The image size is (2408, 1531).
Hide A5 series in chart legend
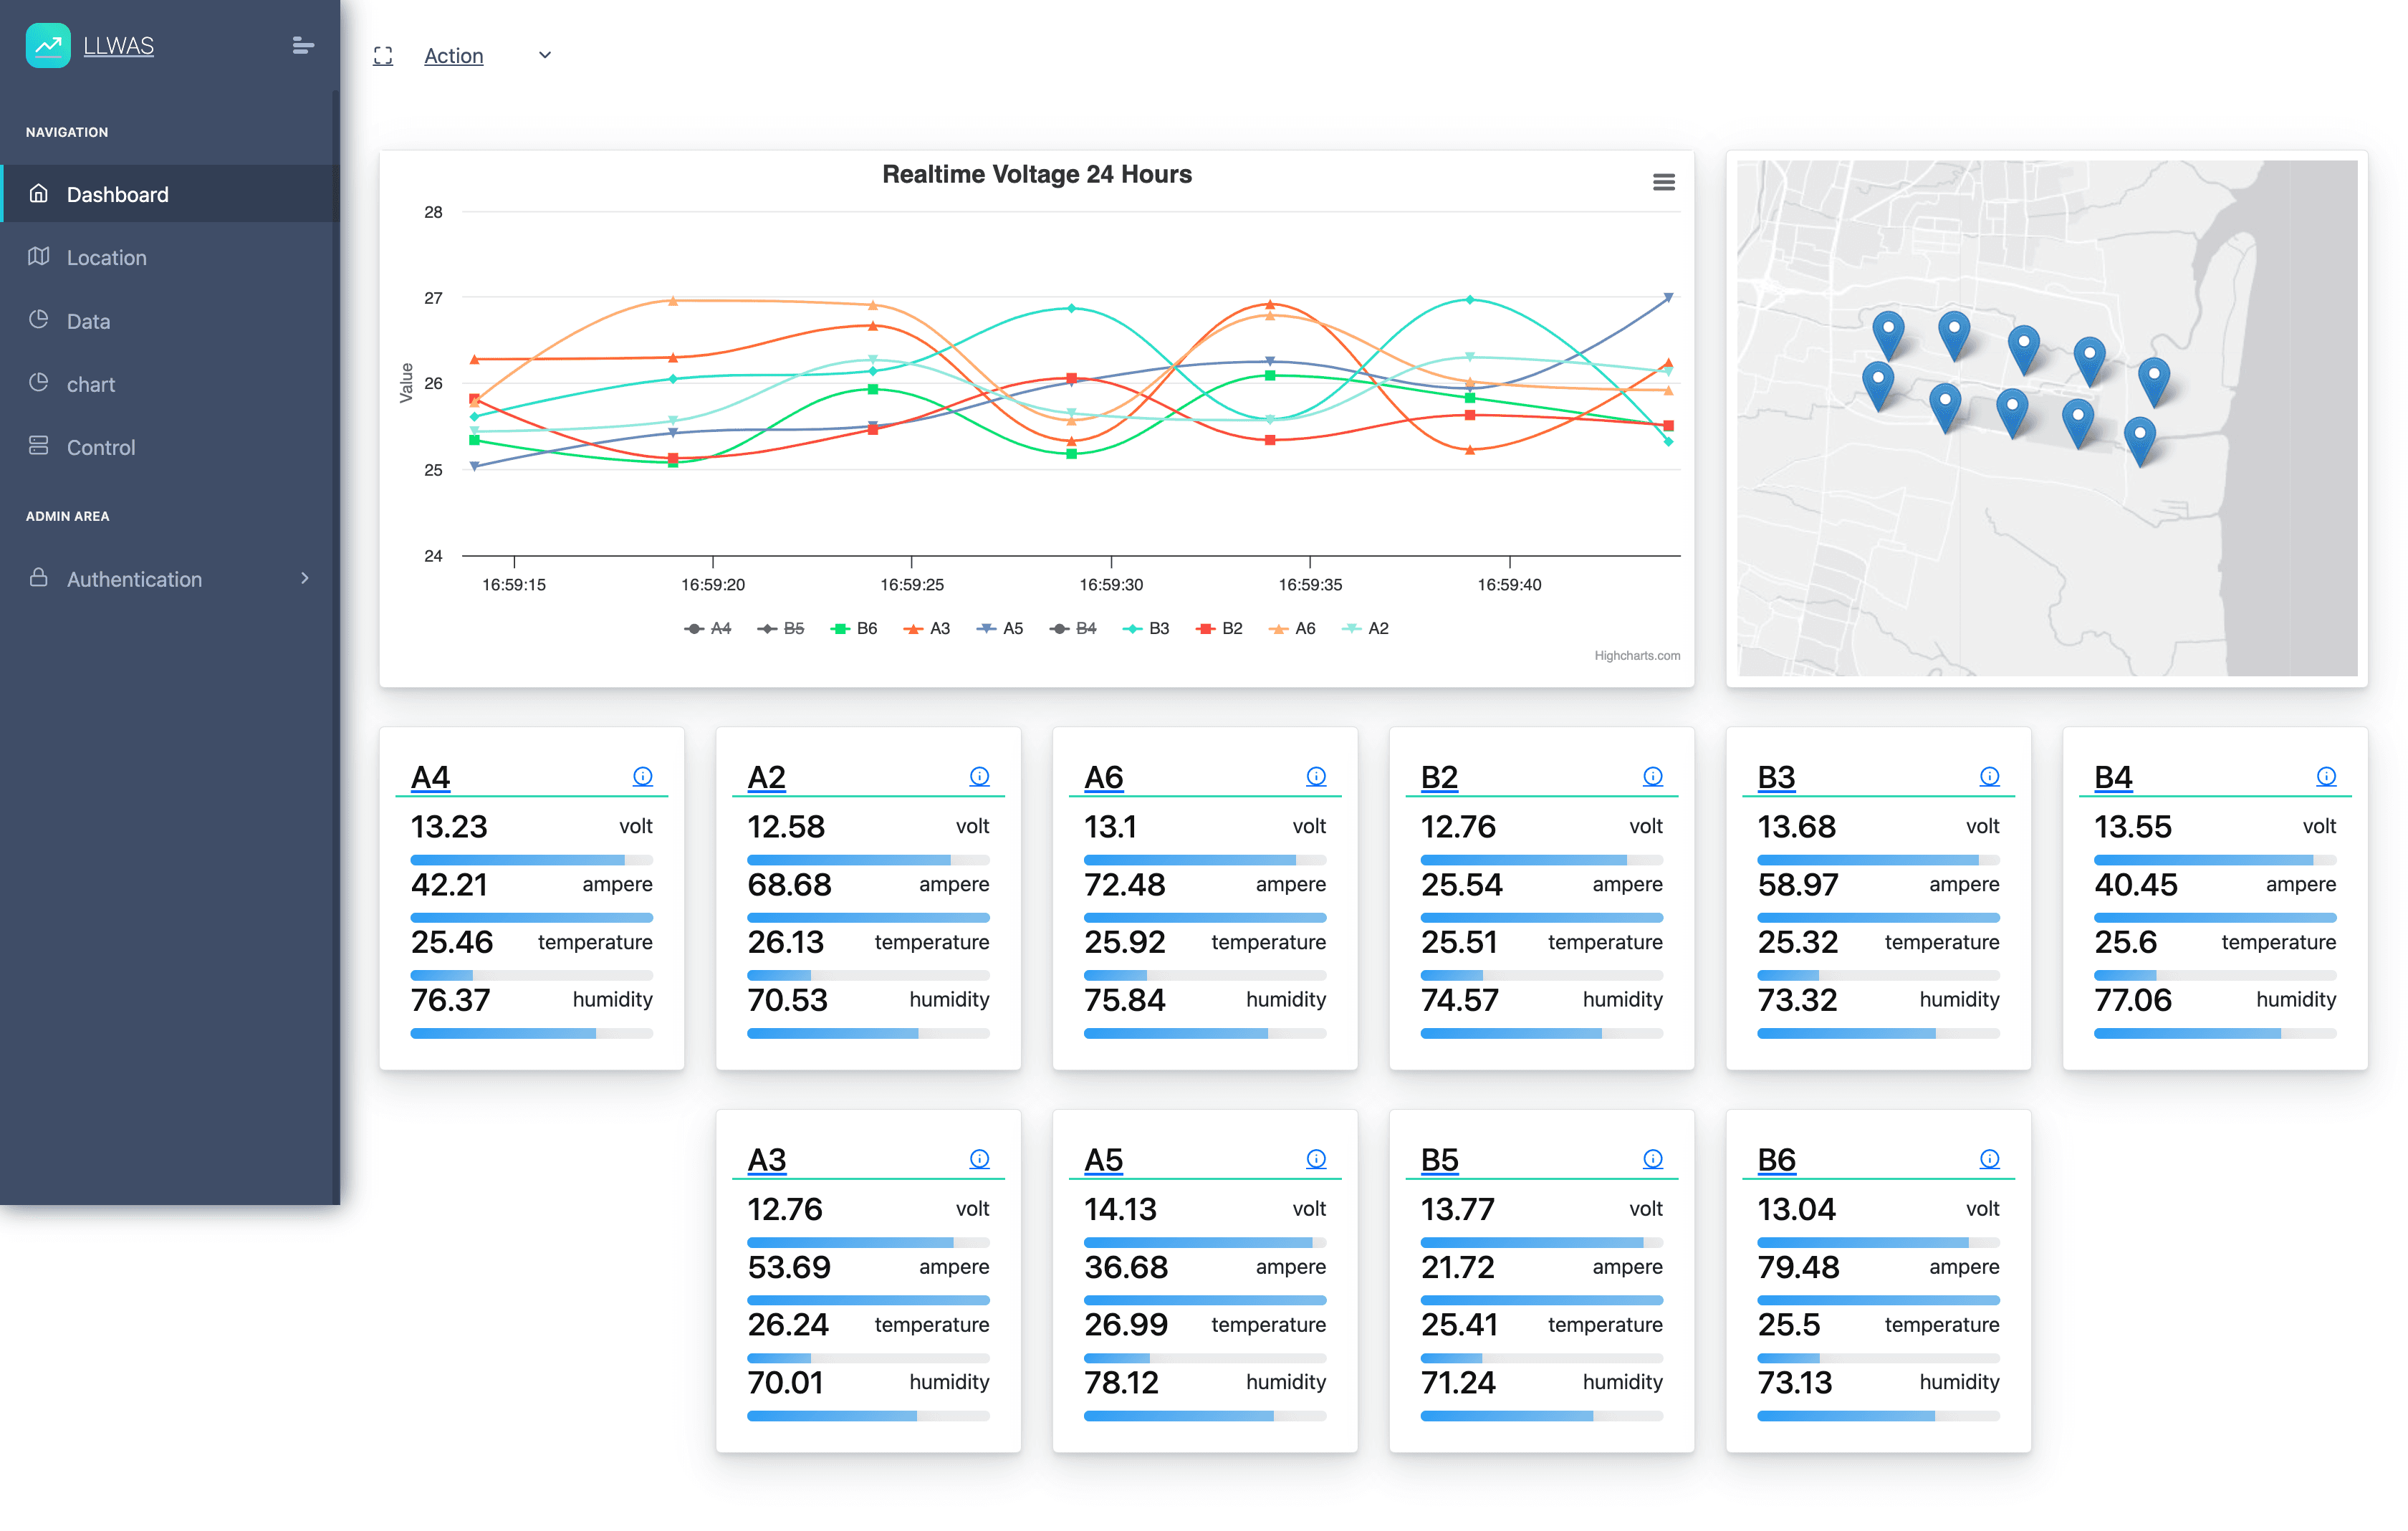click(1000, 628)
